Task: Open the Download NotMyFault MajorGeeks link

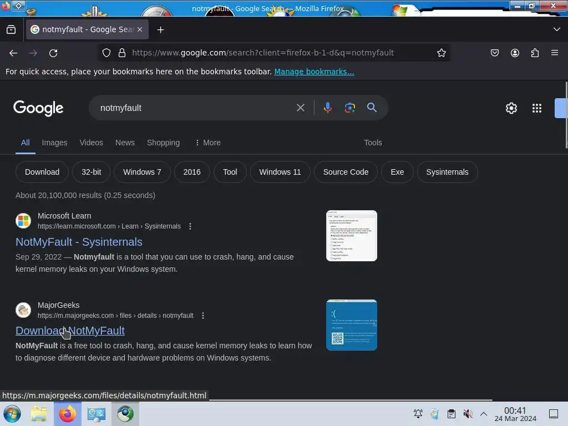Action: 70,331
